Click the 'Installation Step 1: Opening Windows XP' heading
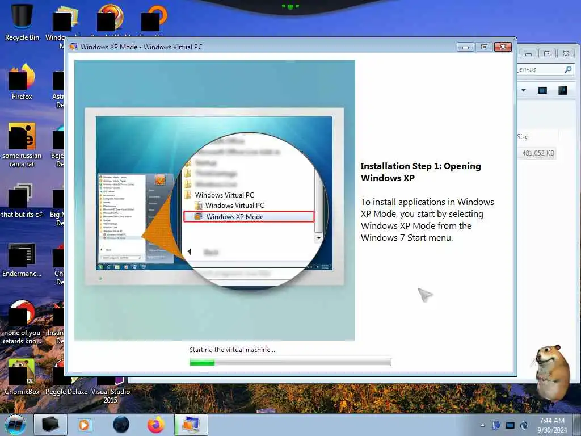The width and height of the screenshot is (581, 436). click(x=420, y=172)
